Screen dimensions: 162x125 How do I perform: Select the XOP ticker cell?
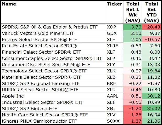pyautogui.click(x=111, y=27)
